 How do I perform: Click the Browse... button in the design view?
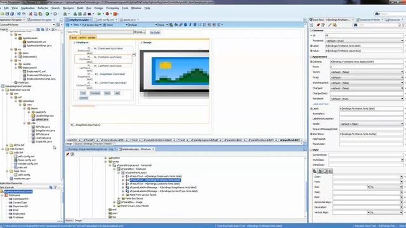(x=140, y=32)
